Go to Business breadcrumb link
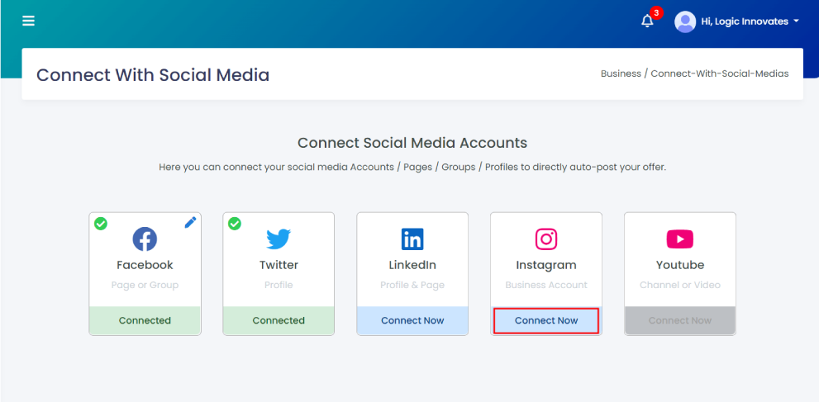 point(621,73)
